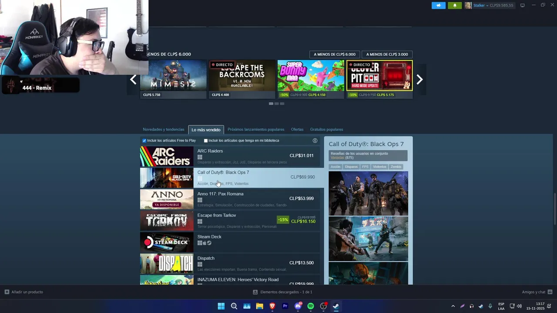557x313 pixels.
Task: Click the Escape from Tarkov -15% discount badge
Action: click(x=283, y=220)
